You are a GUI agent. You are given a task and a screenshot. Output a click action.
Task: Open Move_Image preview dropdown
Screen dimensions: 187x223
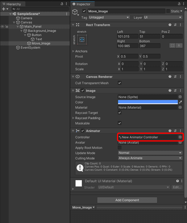[x=83, y=208]
